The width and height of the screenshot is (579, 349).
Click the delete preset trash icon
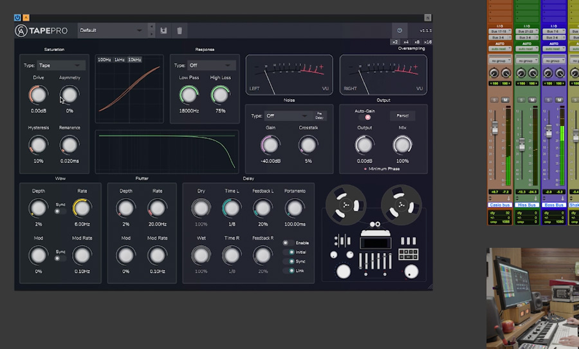pos(179,30)
